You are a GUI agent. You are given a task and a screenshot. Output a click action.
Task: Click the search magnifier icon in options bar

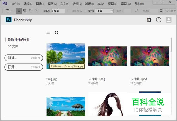pyautogui.click(x=161, y=11)
